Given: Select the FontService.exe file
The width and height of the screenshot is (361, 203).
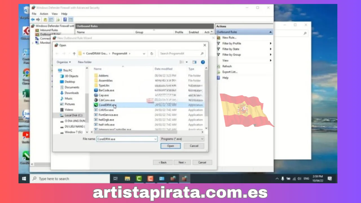Looking at the screenshot, I should (108, 115).
